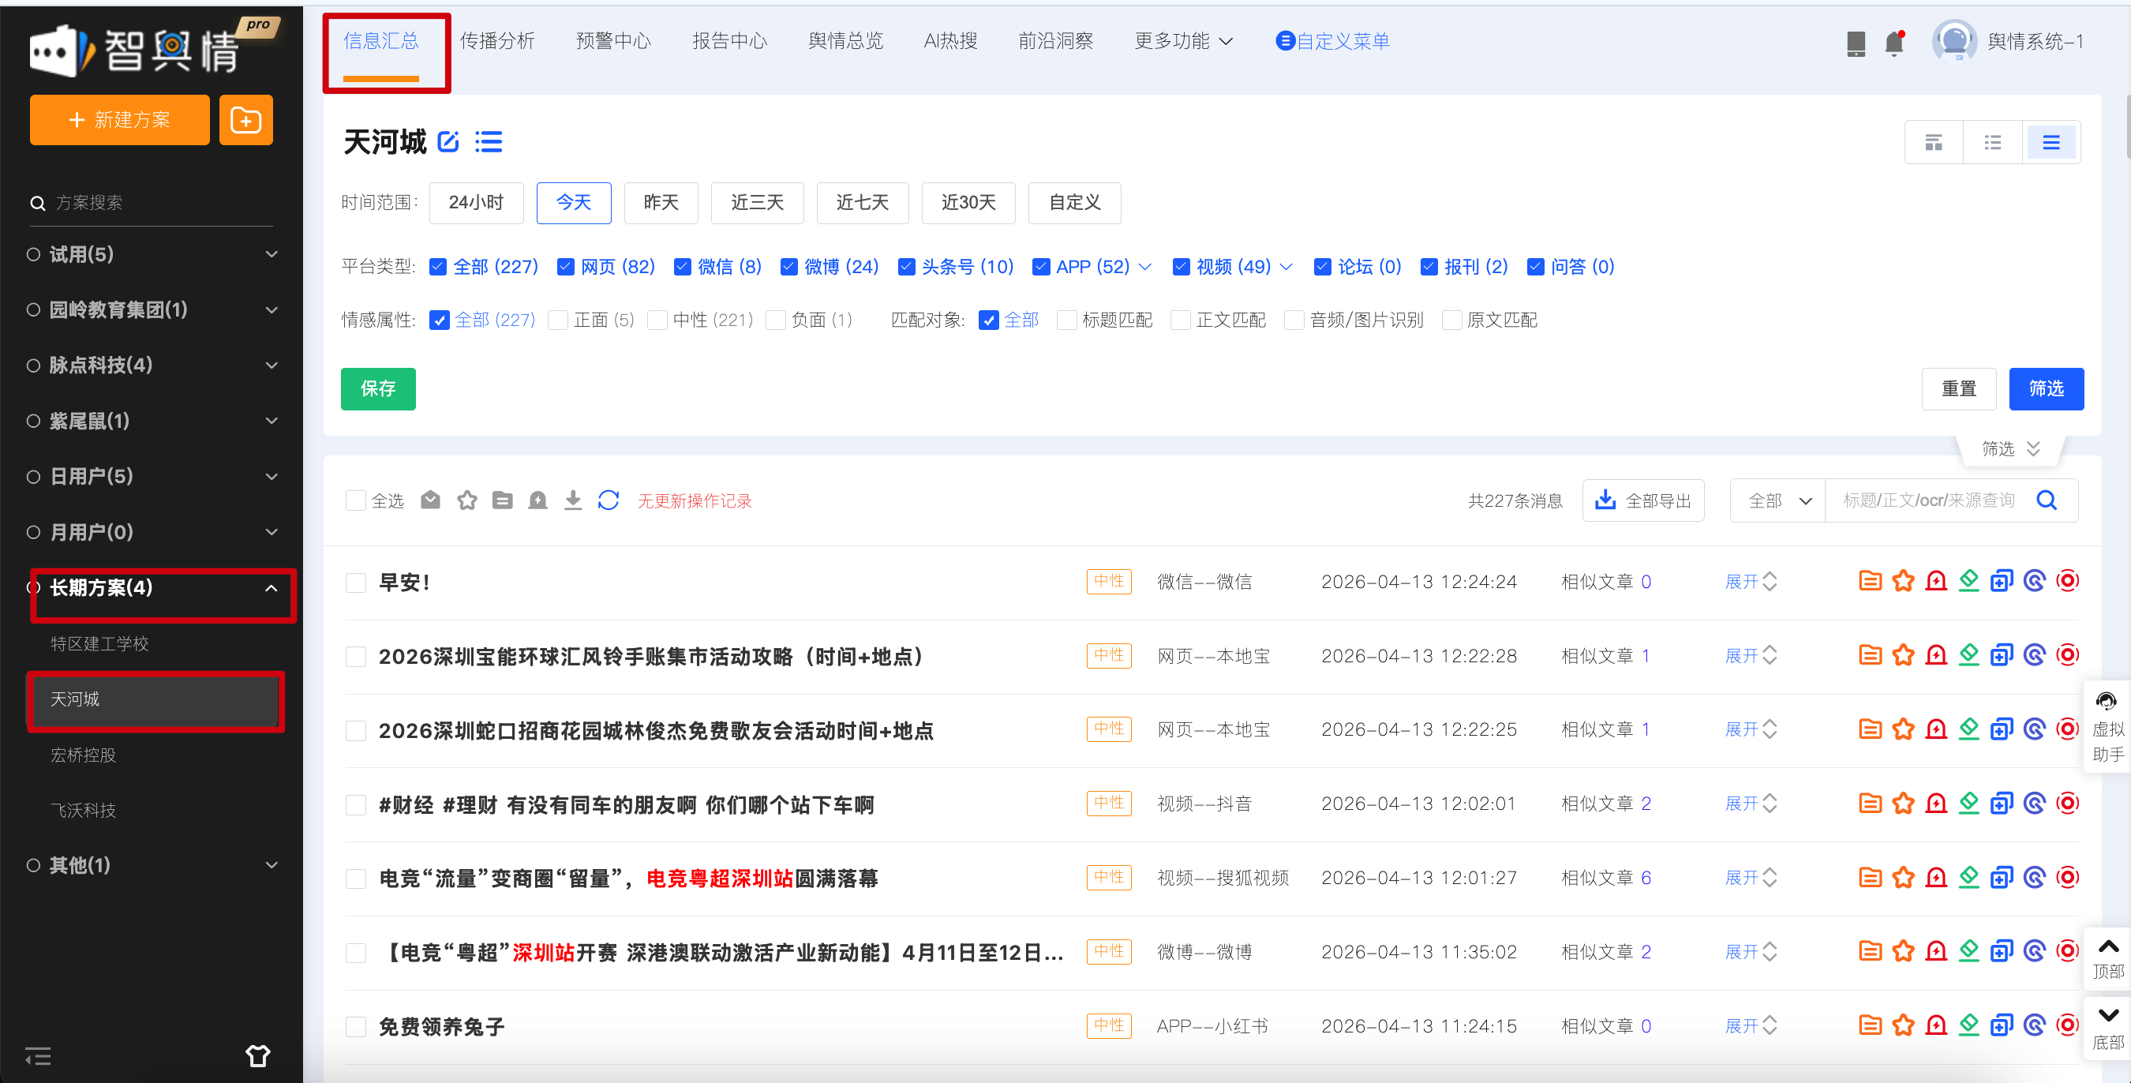Click the folder archive icon in batch toolbar
This screenshot has height=1083, width=2131.
click(x=502, y=500)
